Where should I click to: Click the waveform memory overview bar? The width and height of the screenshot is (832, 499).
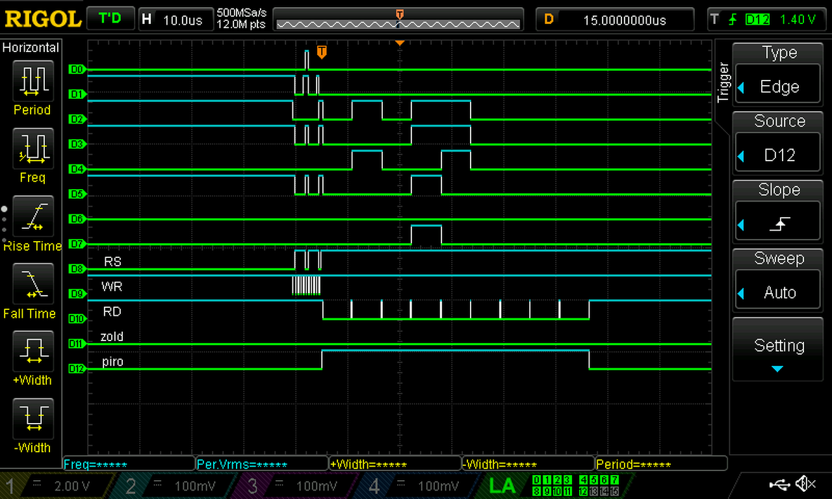tap(398, 19)
